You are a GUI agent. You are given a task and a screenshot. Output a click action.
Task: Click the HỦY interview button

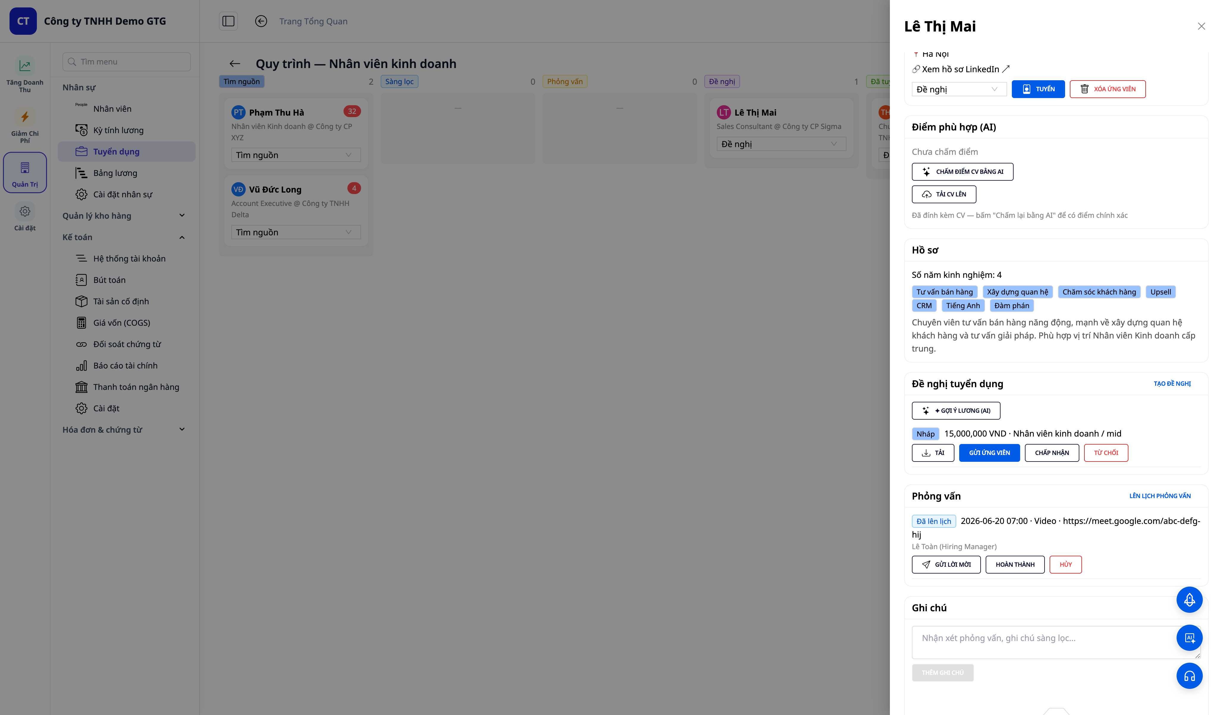[1065, 565]
